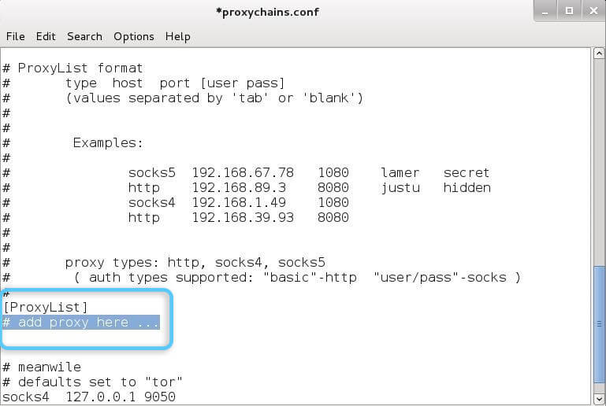Click the [ProxyList] line
Viewport: 606px width, 406px height.
tap(45, 307)
